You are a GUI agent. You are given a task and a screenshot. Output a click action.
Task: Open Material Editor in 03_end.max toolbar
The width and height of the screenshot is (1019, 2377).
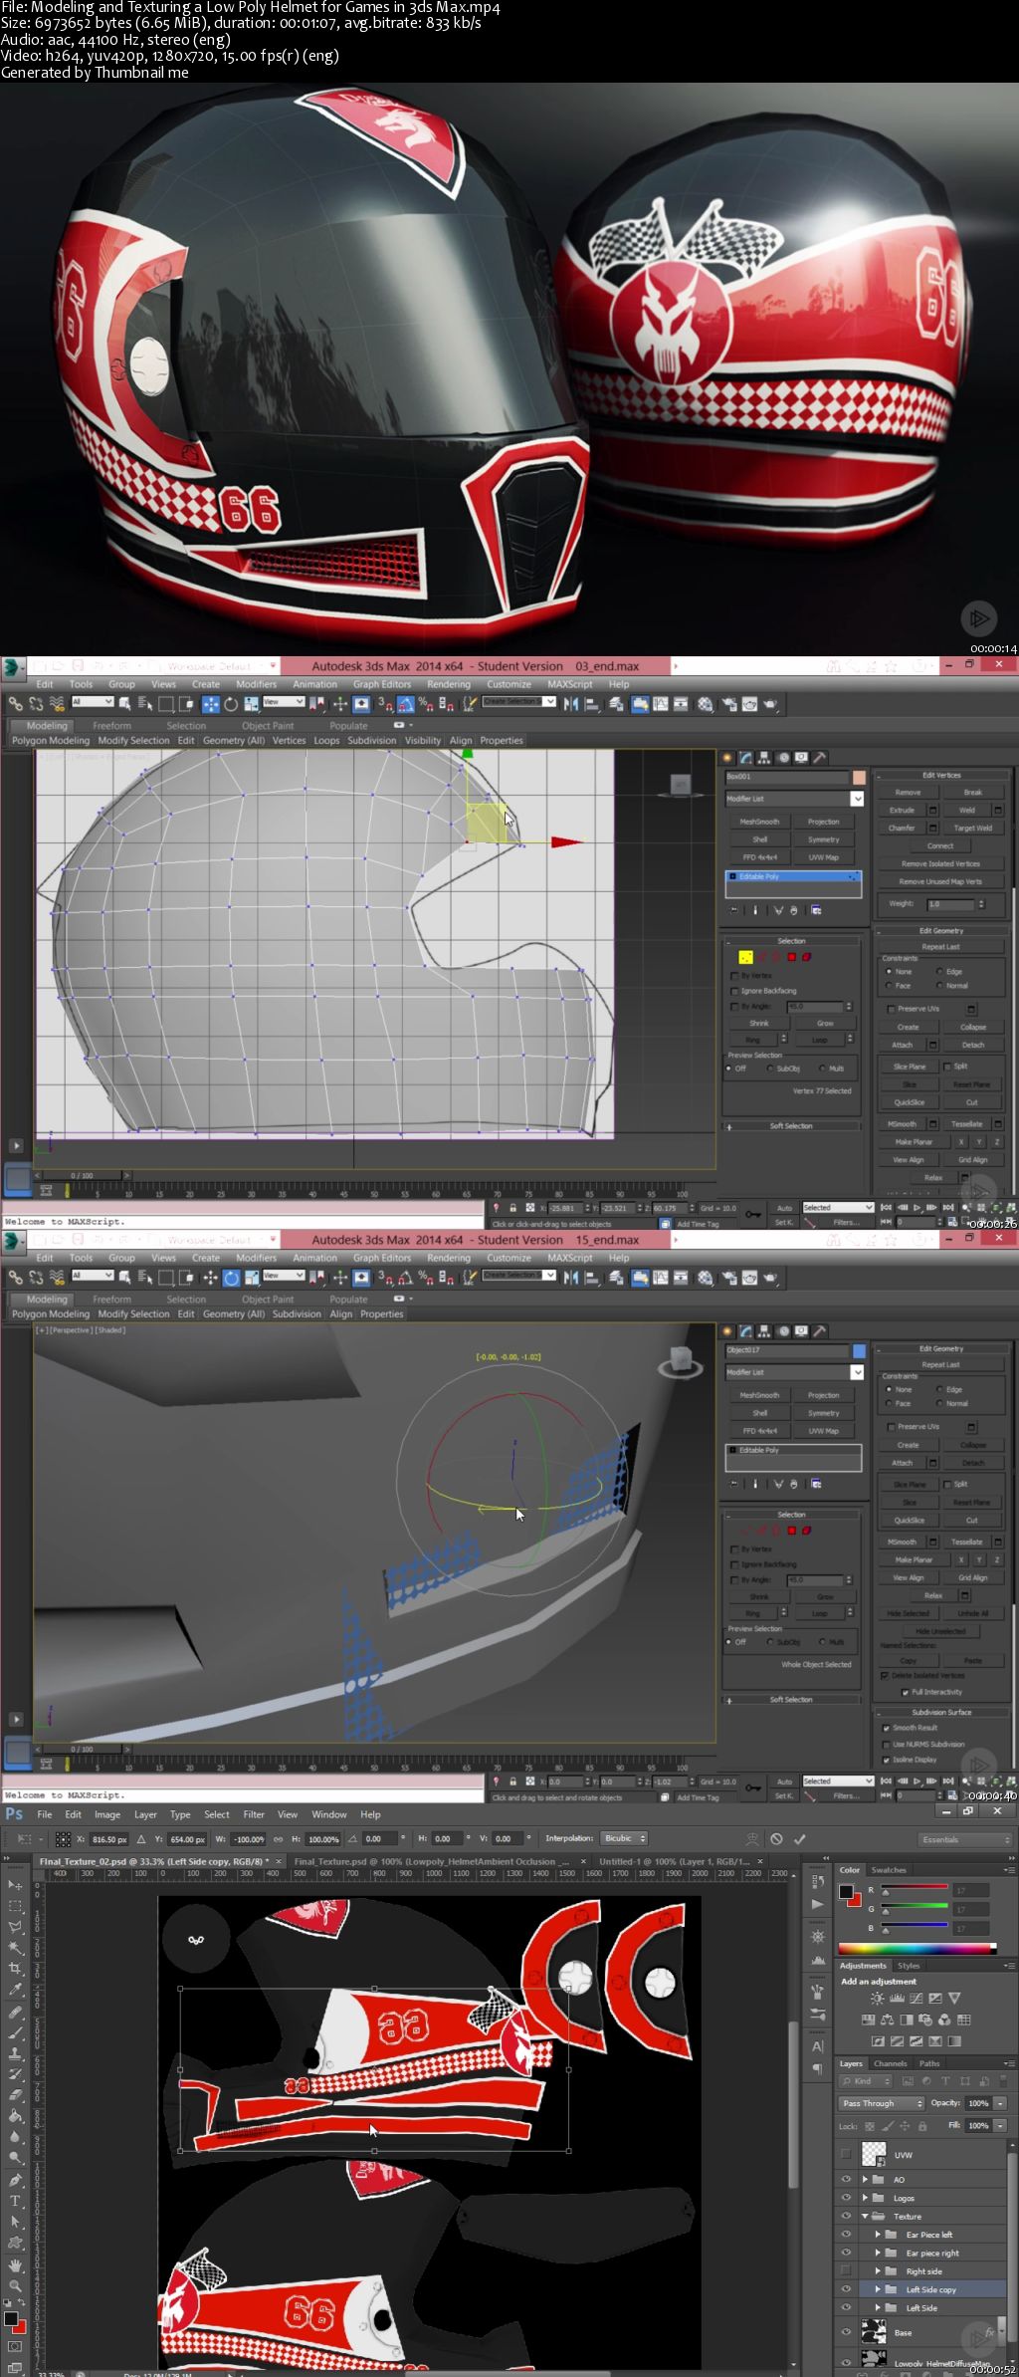(x=706, y=704)
